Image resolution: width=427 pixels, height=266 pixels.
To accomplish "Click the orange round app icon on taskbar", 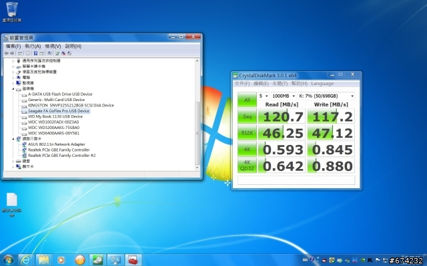I will [80, 260].
